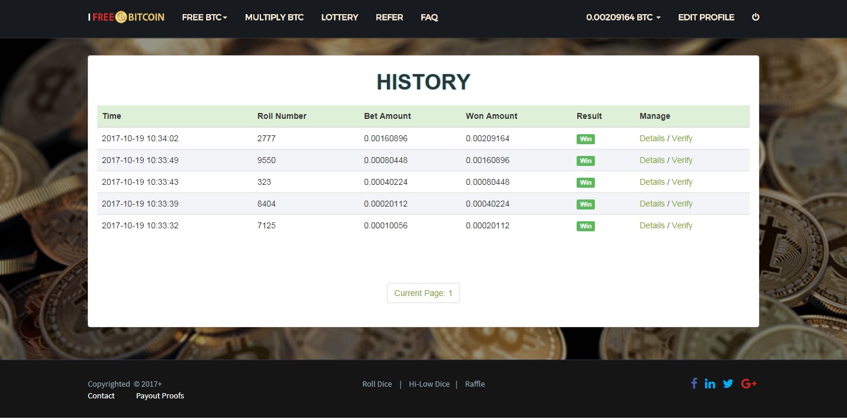Select timestamp 2017-10-19 10:34:02
The height and width of the screenshot is (419, 847).
click(x=140, y=138)
